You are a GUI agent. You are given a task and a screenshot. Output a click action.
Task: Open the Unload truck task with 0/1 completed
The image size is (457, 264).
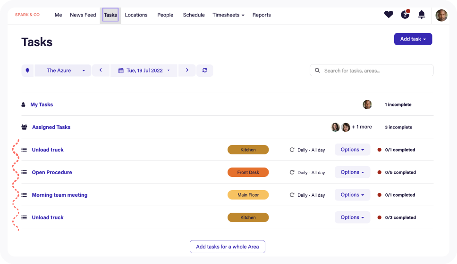[48, 150]
